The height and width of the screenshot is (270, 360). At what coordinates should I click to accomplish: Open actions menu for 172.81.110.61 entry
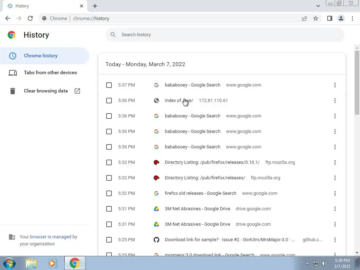(x=335, y=101)
